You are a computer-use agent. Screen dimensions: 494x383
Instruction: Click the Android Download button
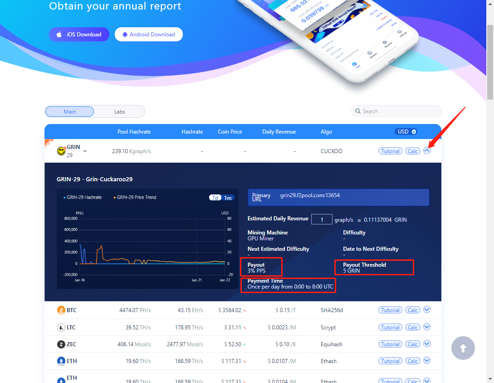(x=149, y=35)
